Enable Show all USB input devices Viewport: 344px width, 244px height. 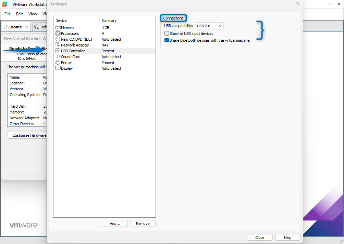[167, 33]
